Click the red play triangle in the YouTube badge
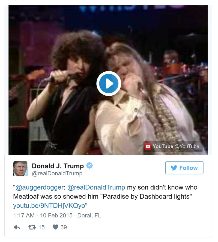 point(148,146)
